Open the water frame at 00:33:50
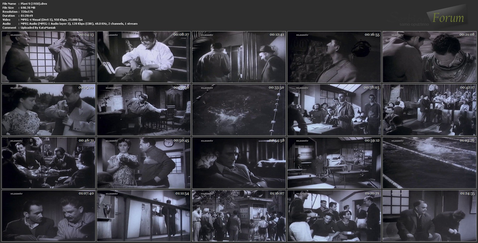This screenshot has width=478, height=243. tap(239, 110)
